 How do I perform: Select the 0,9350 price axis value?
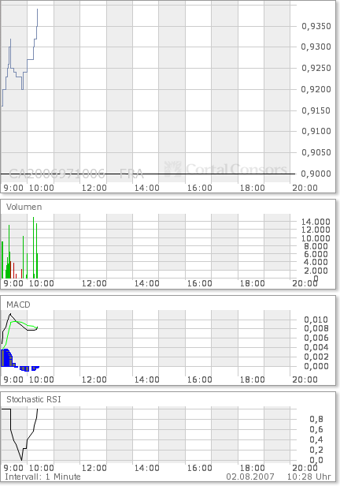(316, 26)
